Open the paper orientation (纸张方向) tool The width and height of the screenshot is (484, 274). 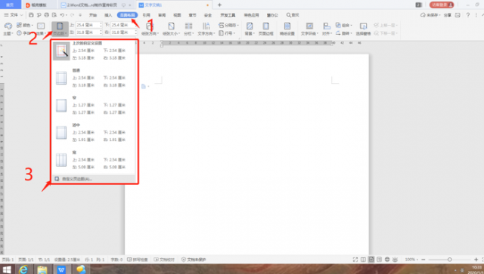point(150,29)
